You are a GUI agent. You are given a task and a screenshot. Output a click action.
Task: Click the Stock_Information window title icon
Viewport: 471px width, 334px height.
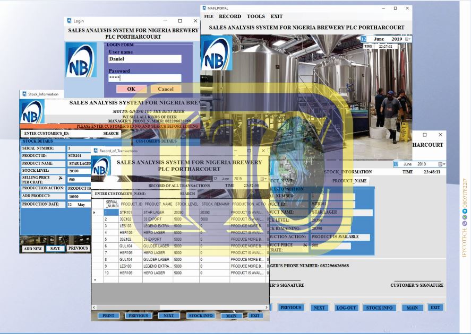click(24, 94)
